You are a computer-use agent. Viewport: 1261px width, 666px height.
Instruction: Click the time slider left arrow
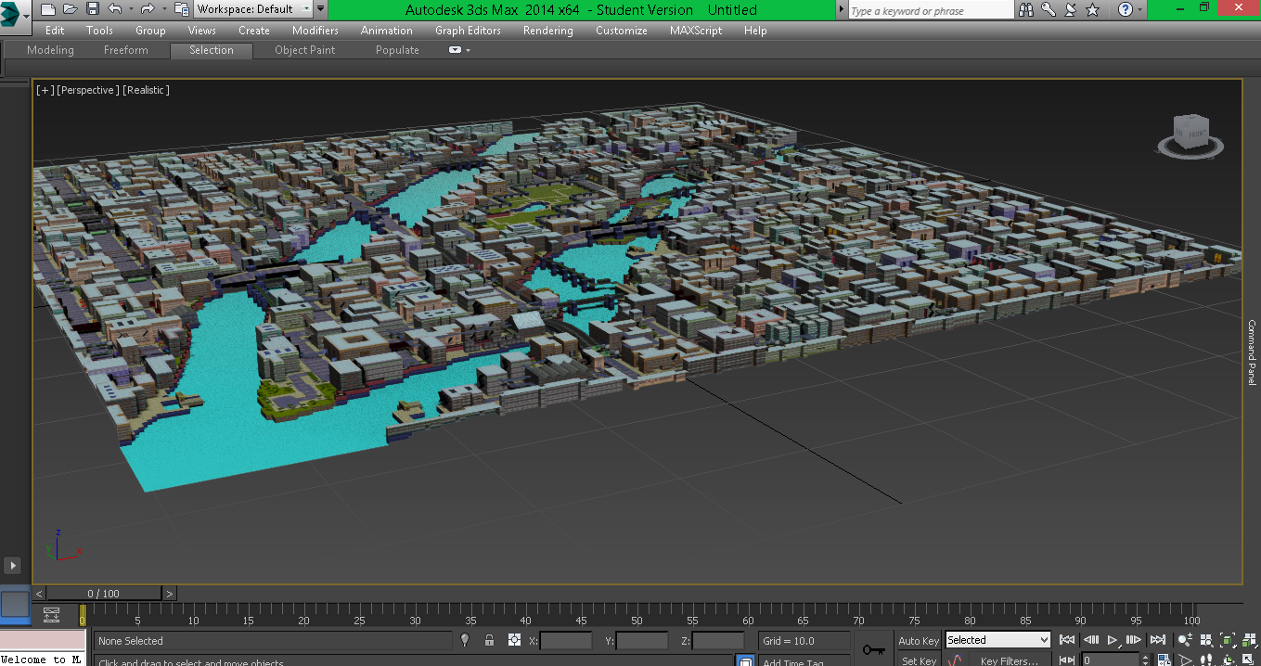39,594
